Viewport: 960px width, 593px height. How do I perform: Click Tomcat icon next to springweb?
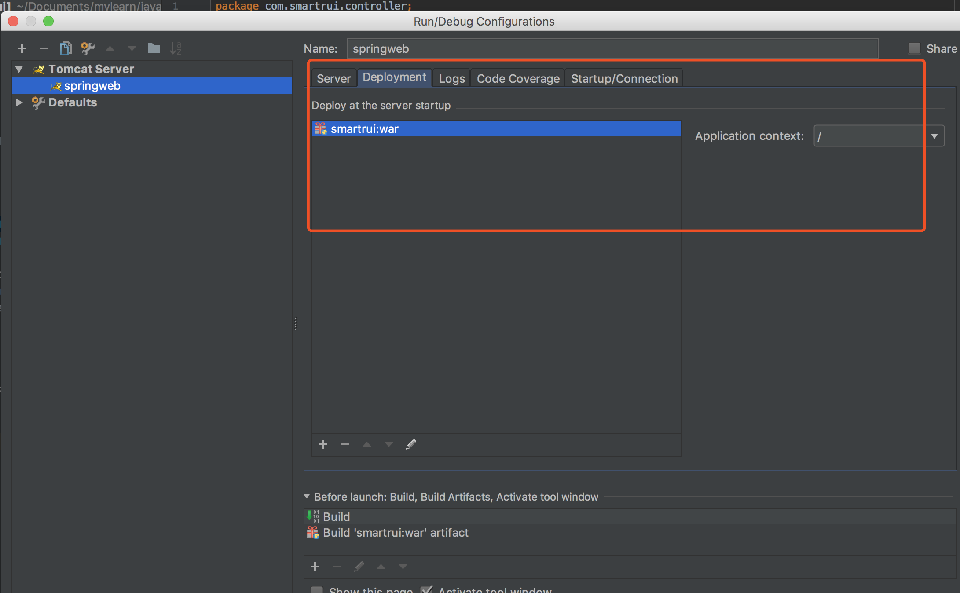click(56, 86)
